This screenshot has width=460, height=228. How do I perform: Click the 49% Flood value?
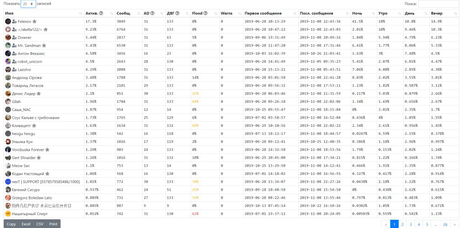click(195, 126)
